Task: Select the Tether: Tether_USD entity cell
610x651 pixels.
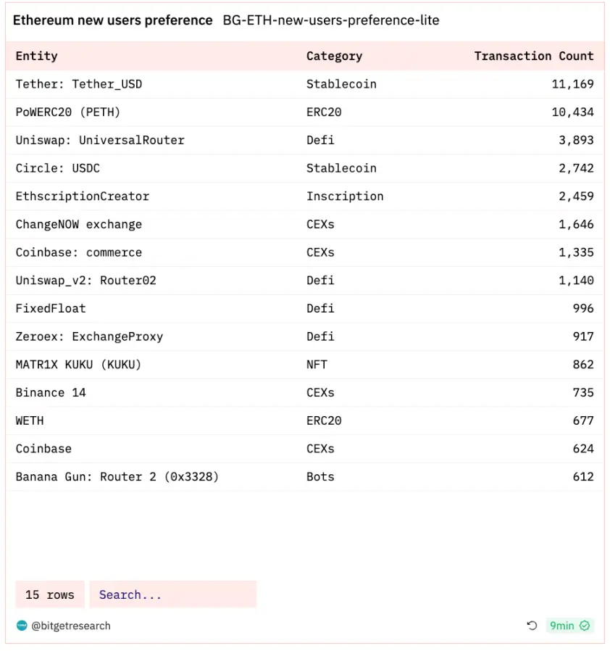Action: (x=79, y=84)
